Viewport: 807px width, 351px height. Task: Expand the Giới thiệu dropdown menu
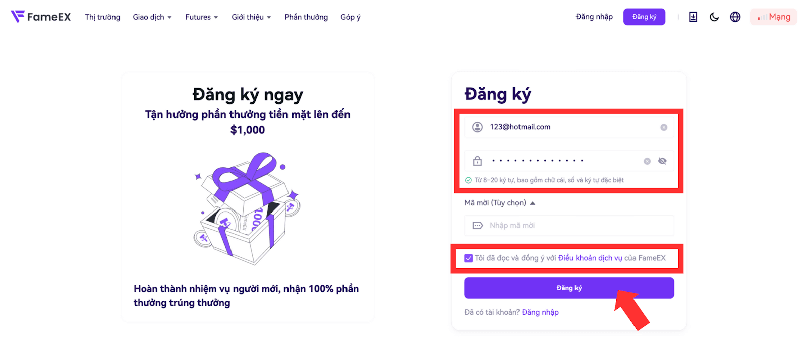[x=251, y=17]
